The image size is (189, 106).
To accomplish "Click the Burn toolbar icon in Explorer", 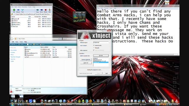I will 41,44.
